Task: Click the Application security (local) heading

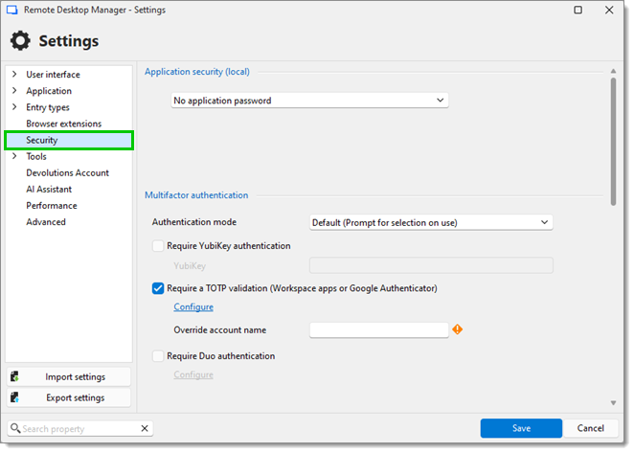Action: 197,72
